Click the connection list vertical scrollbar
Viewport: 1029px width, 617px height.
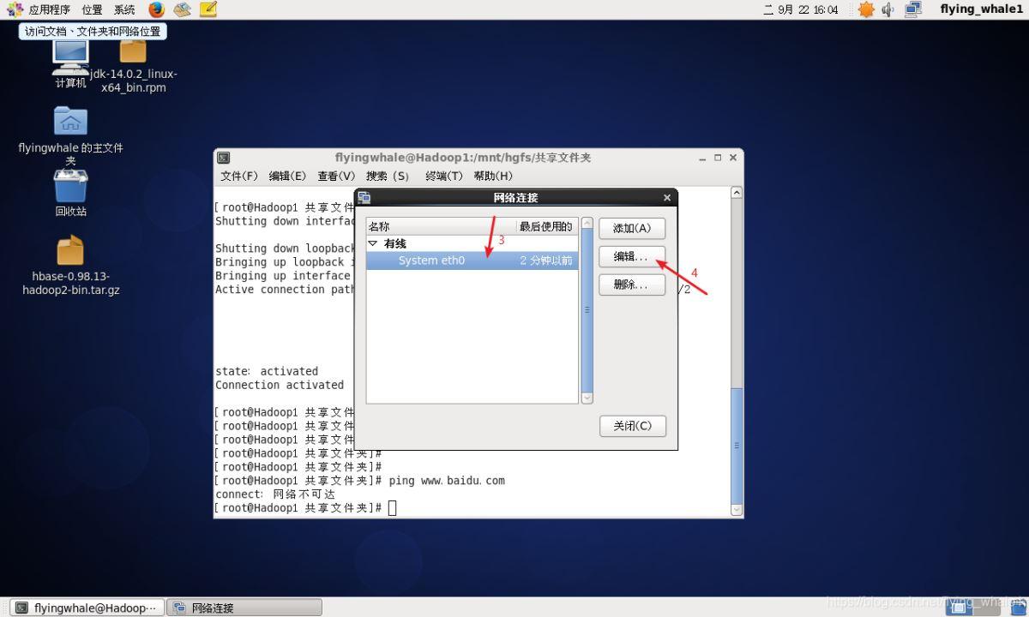tap(587, 310)
